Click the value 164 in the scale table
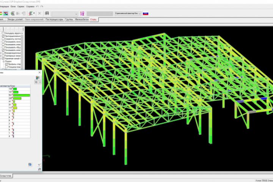 click(x=10, y=89)
